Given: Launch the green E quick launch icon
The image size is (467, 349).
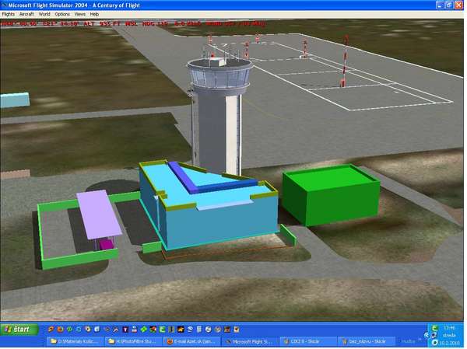Looking at the screenshot, I should [x=162, y=330].
